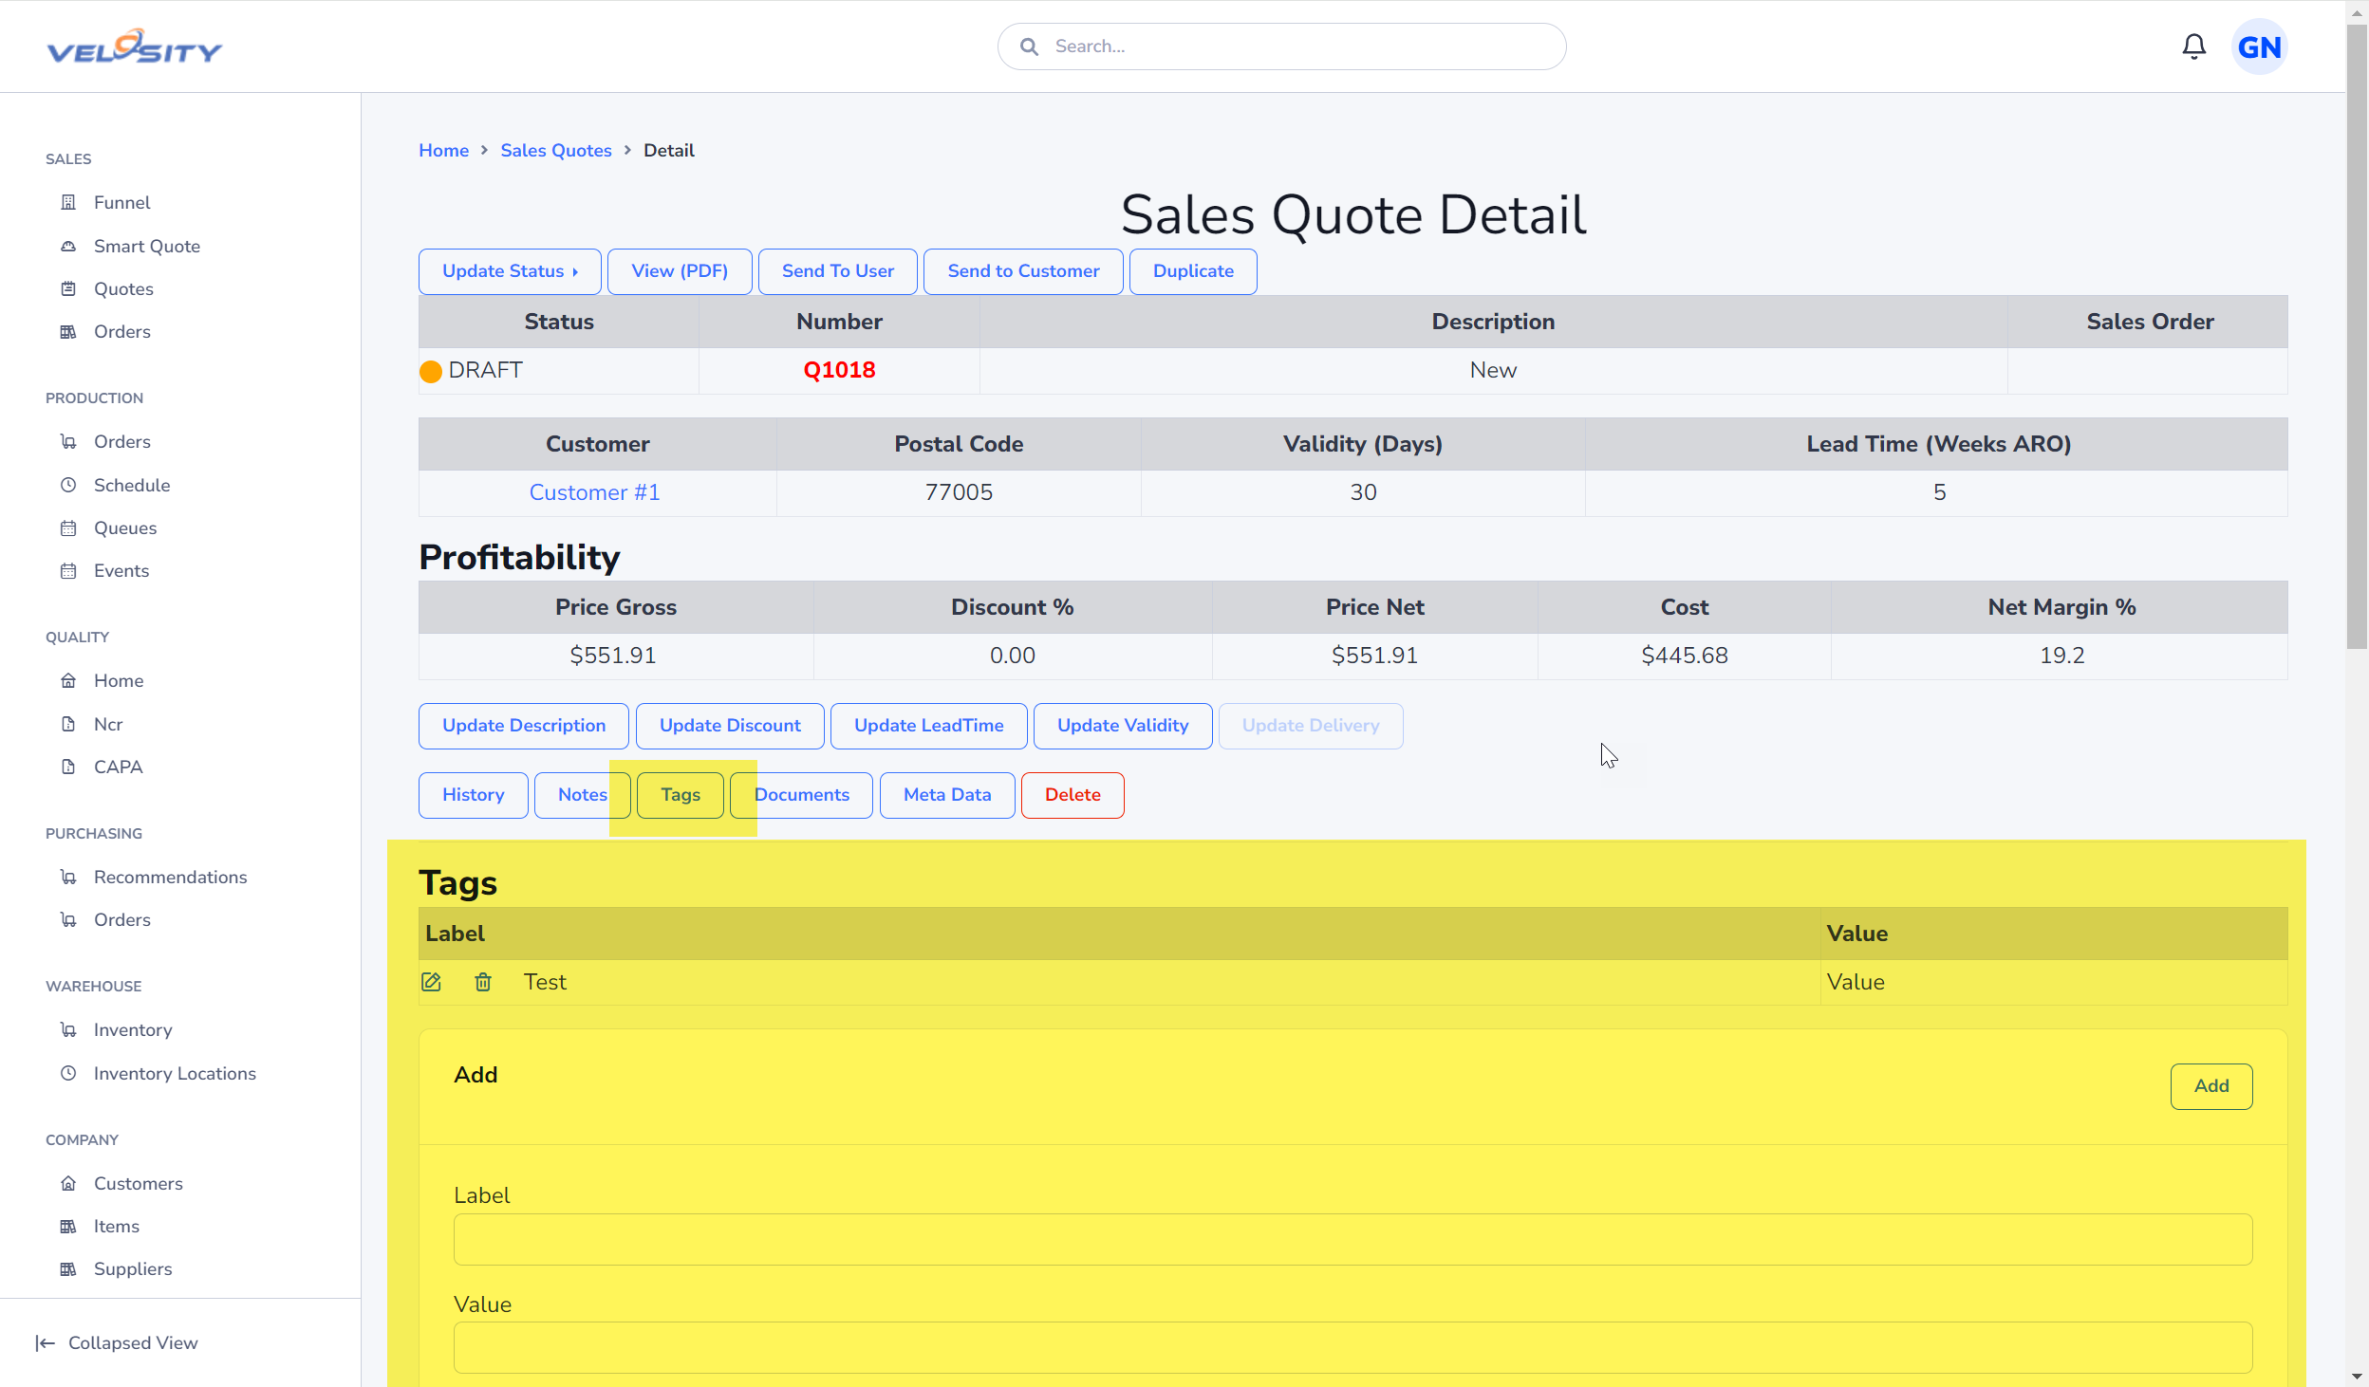2369x1387 pixels.
Task: Click the Purchasing Orders cart icon
Action: (68, 919)
